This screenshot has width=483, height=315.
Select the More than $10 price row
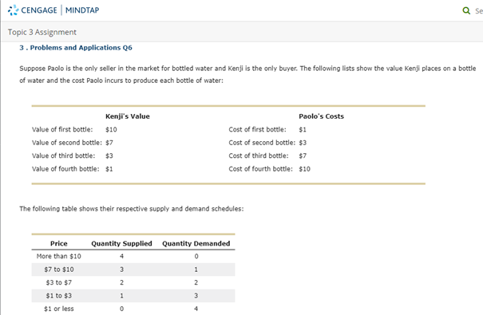coord(133,256)
